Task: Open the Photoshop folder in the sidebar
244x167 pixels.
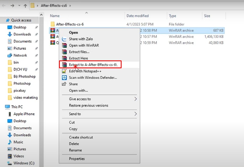Action: pyautogui.click(x=22, y=83)
